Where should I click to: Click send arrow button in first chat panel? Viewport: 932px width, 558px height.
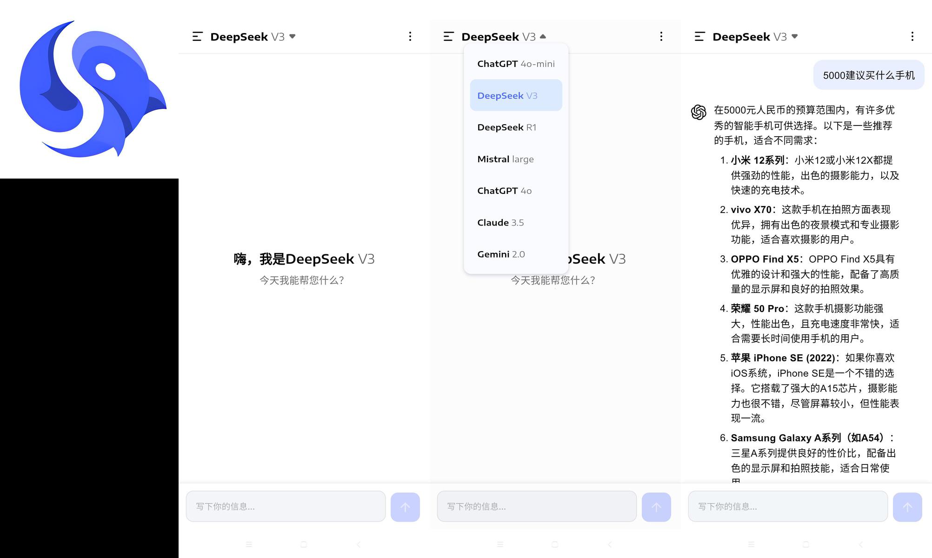[x=405, y=507]
